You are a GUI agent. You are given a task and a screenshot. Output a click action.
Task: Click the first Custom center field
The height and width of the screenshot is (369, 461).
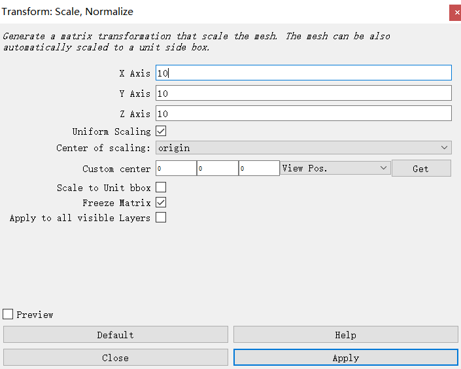click(176, 169)
